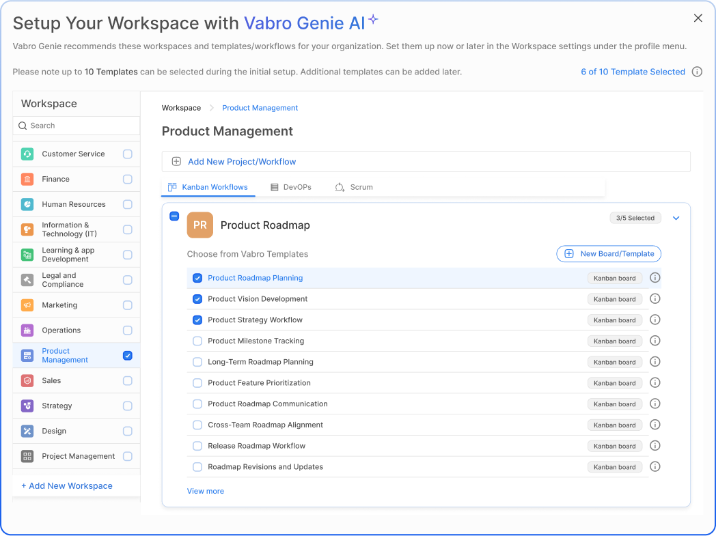Click the minus collapse control beside PR
716x536 pixels.
tap(174, 216)
